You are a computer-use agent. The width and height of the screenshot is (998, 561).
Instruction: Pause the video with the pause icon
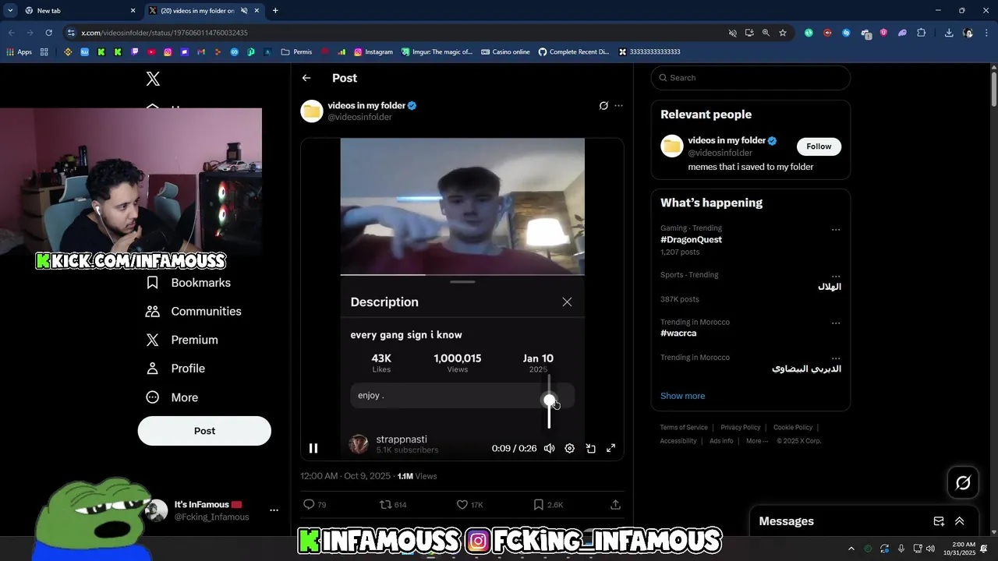313,448
